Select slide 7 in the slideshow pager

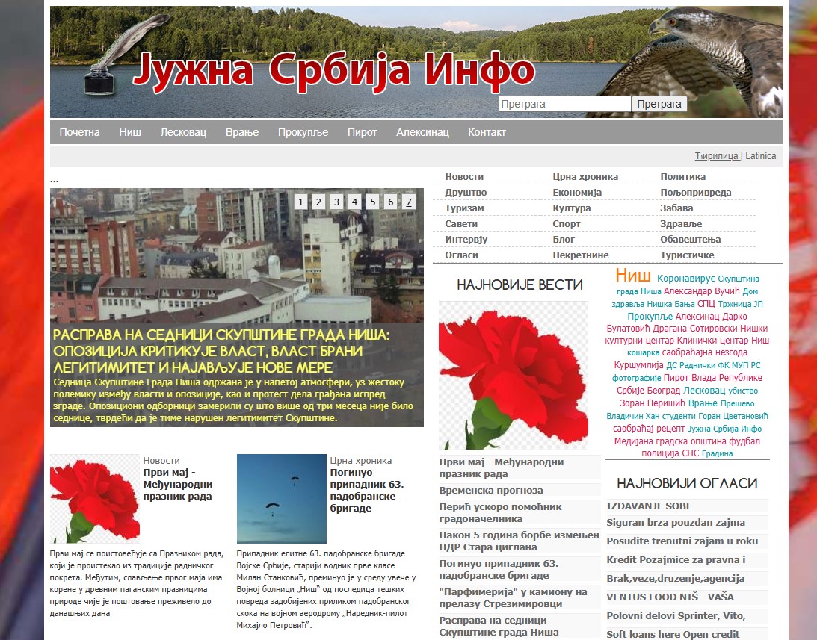coord(408,202)
